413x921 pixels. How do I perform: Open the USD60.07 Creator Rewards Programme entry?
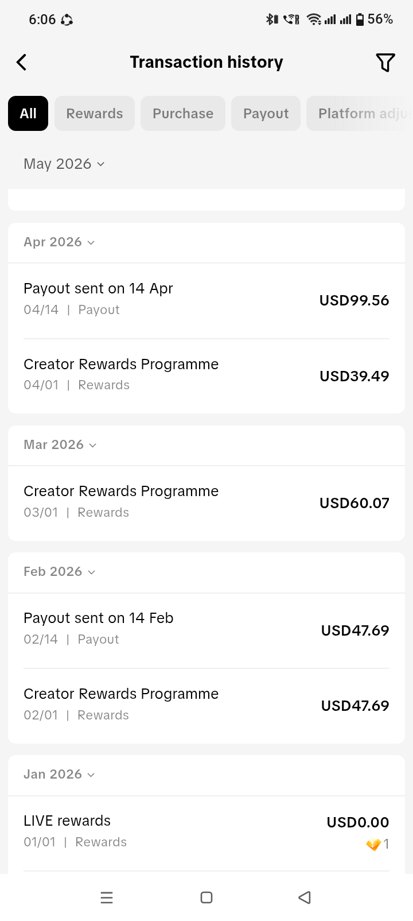[206, 503]
